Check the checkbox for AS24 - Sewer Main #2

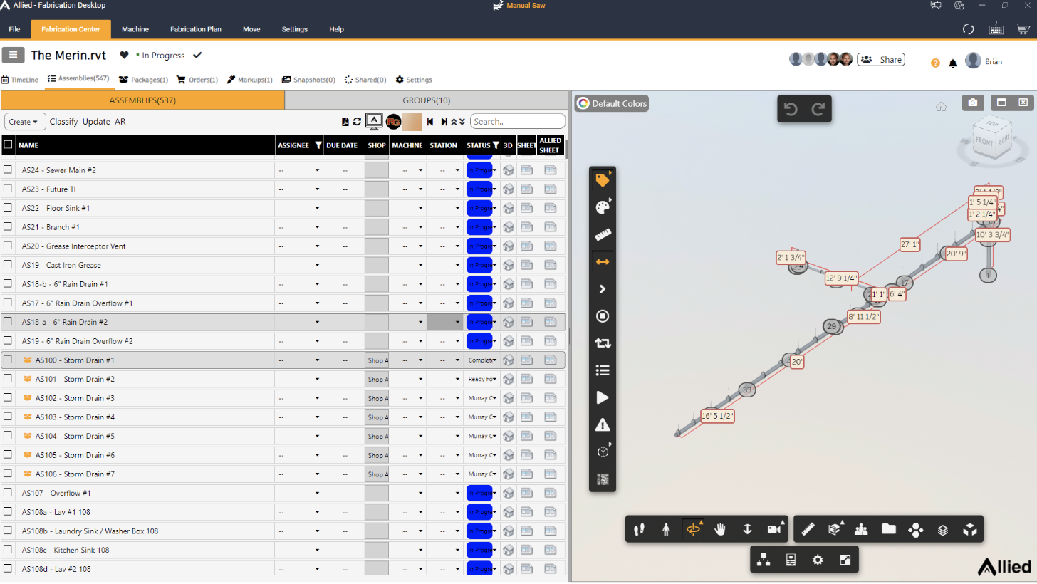pyautogui.click(x=9, y=170)
